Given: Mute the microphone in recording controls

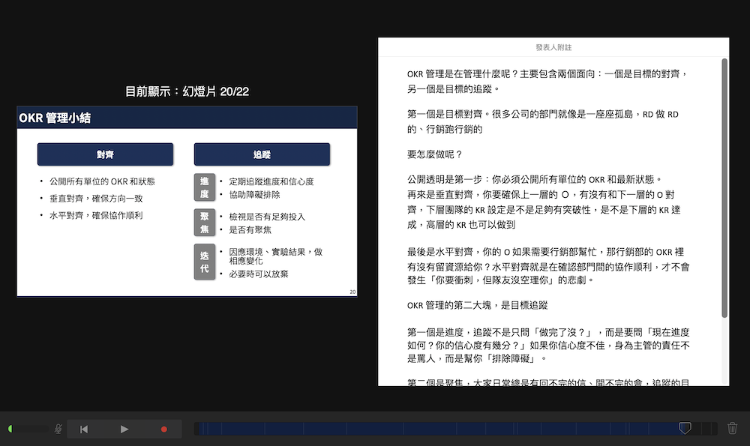Looking at the screenshot, I should pos(58,429).
